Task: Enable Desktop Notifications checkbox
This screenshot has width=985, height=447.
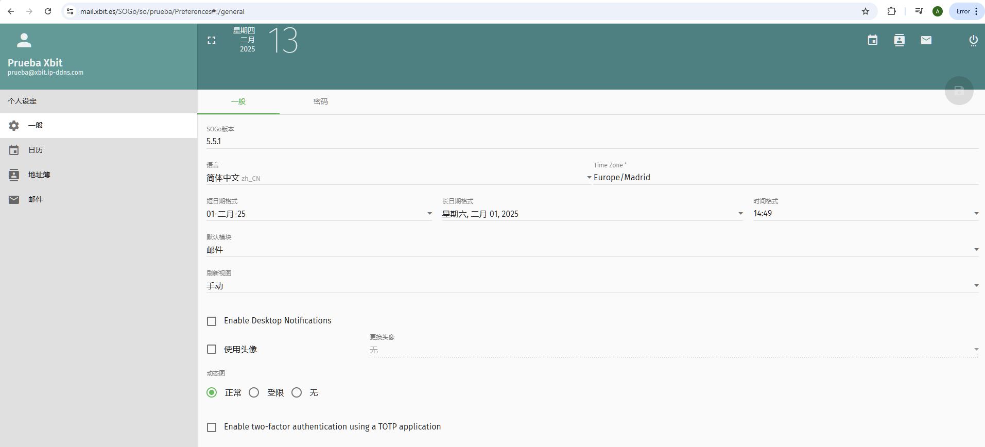Action: pyautogui.click(x=212, y=321)
